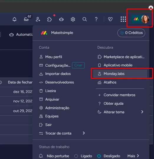Click the heart favorites icon

click(110, 19)
